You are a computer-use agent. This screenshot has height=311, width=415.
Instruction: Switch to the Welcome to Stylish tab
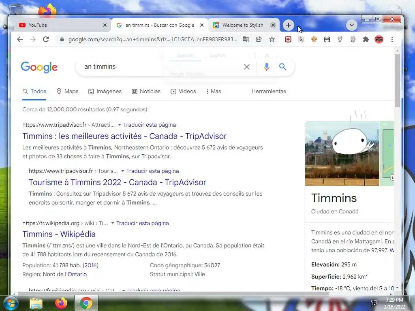pyautogui.click(x=243, y=25)
